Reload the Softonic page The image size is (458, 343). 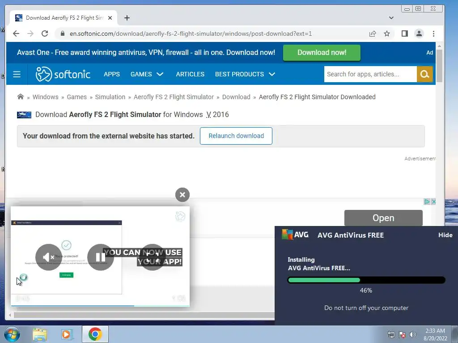tap(45, 33)
